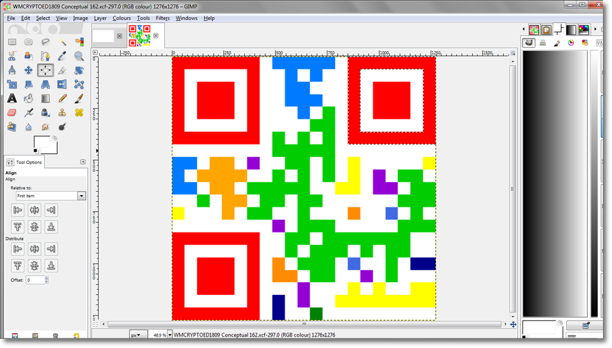Screen dimensions: 612x348
Task: Select the Rectangle Select tool
Action: pyautogui.click(x=12, y=42)
